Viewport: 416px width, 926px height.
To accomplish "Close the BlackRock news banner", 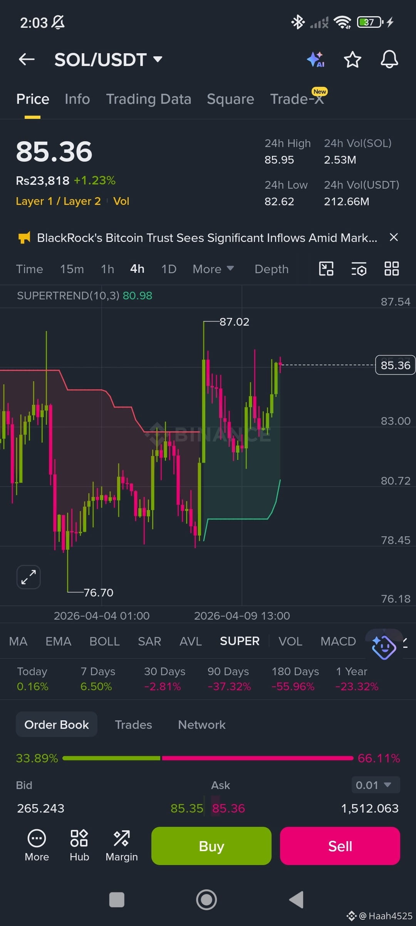I will click(x=394, y=237).
